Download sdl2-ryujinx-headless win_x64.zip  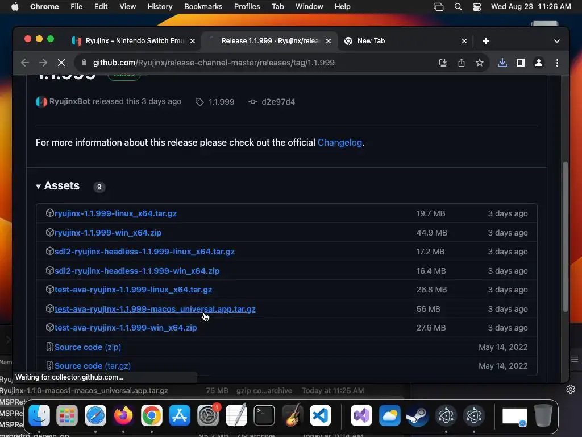tap(137, 271)
